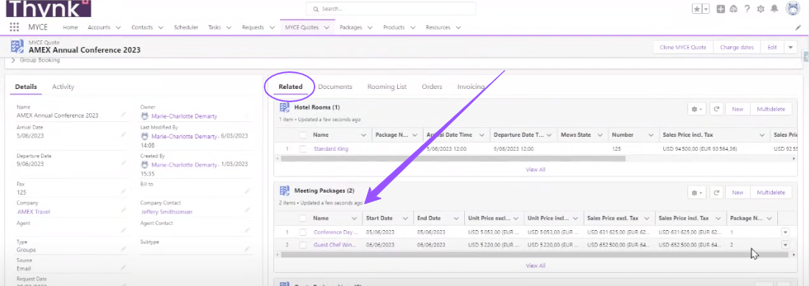The image size is (809, 286).
Task: Edit the Type field pencil icon
Action: tap(123, 249)
